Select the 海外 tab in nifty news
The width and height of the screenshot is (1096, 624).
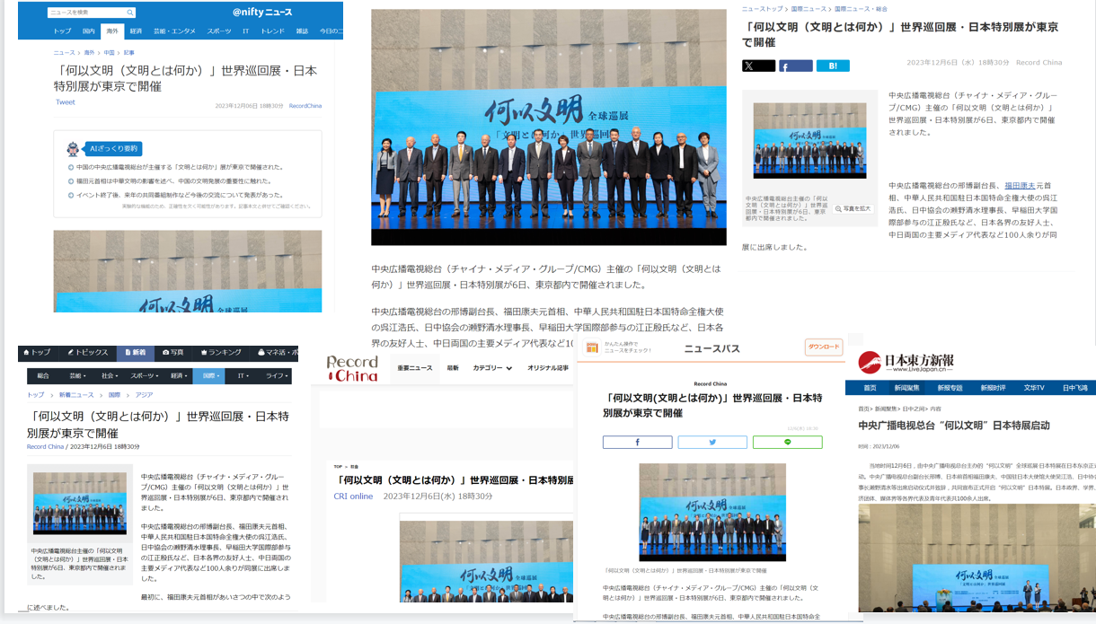pyautogui.click(x=112, y=31)
